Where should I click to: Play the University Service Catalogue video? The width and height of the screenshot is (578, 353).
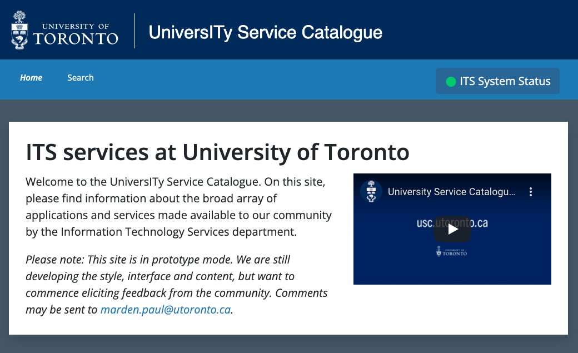[x=452, y=229]
